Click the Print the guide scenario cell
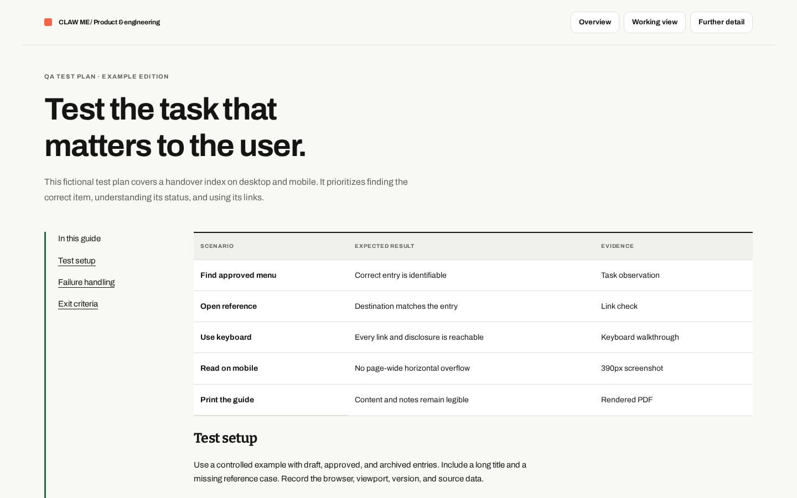Image resolution: width=797 pixels, height=498 pixels. coord(271,400)
